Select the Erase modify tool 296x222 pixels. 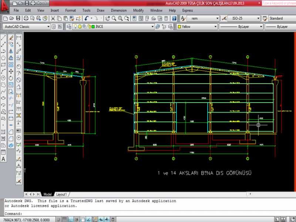[x=11, y=37]
